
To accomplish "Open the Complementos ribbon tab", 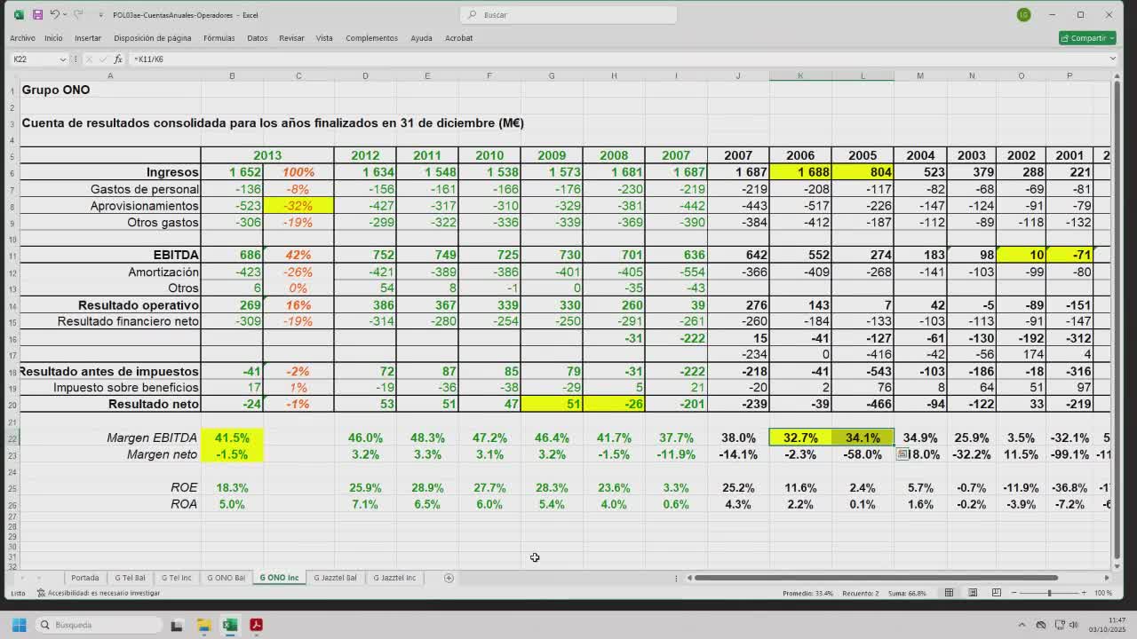I will pyautogui.click(x=371, y=38).
